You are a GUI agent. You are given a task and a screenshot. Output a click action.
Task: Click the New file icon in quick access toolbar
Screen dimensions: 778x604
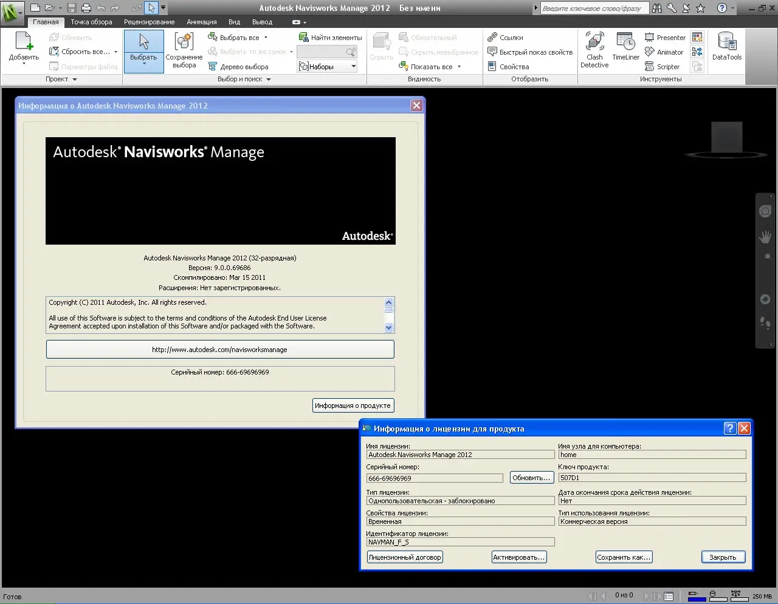click(35, 8)
